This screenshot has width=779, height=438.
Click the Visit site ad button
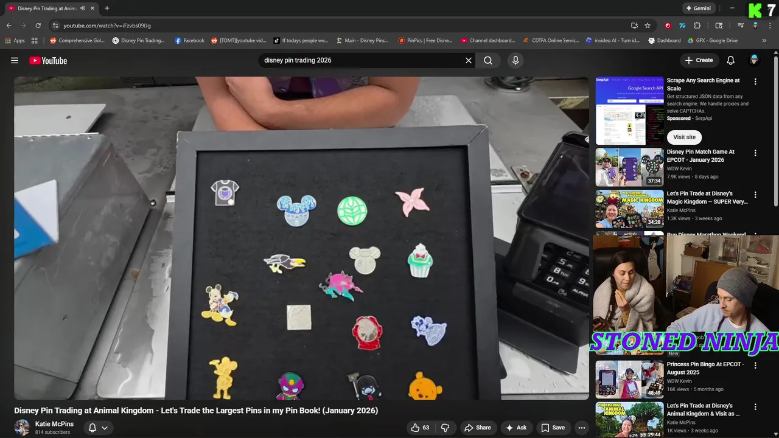(684, 137)
